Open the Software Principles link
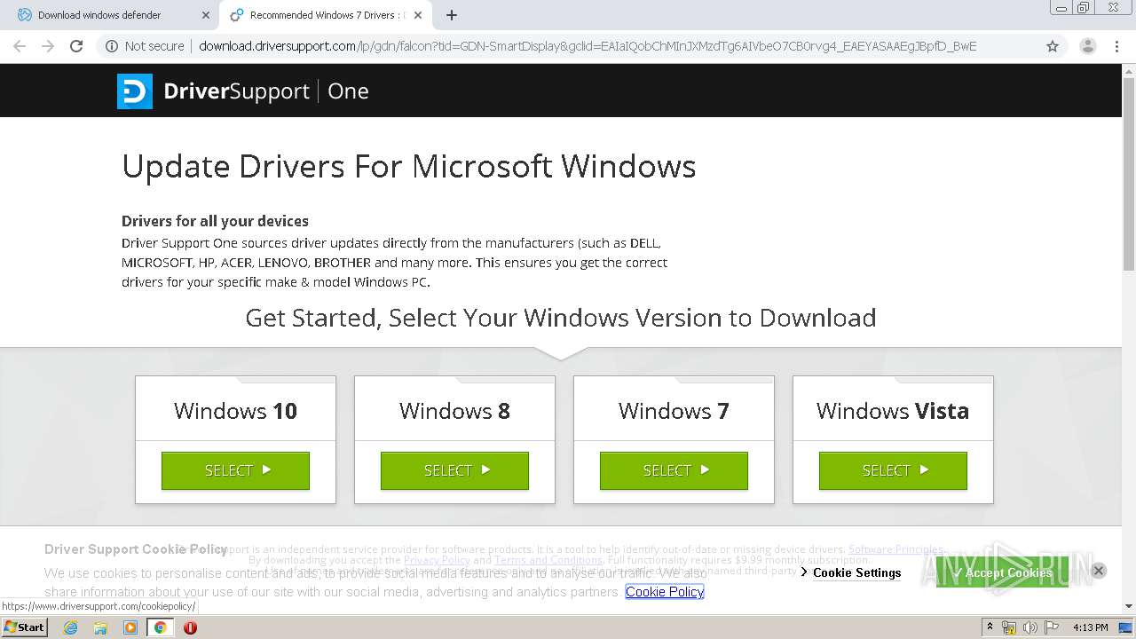Screen dimensions: 1136x639 point(895,549)
